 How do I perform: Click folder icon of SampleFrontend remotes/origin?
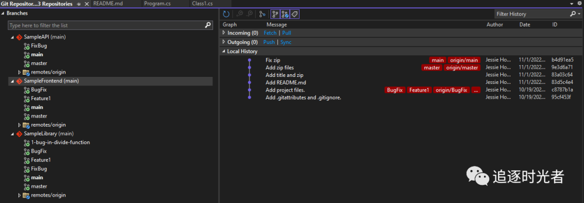coord(26,125)
